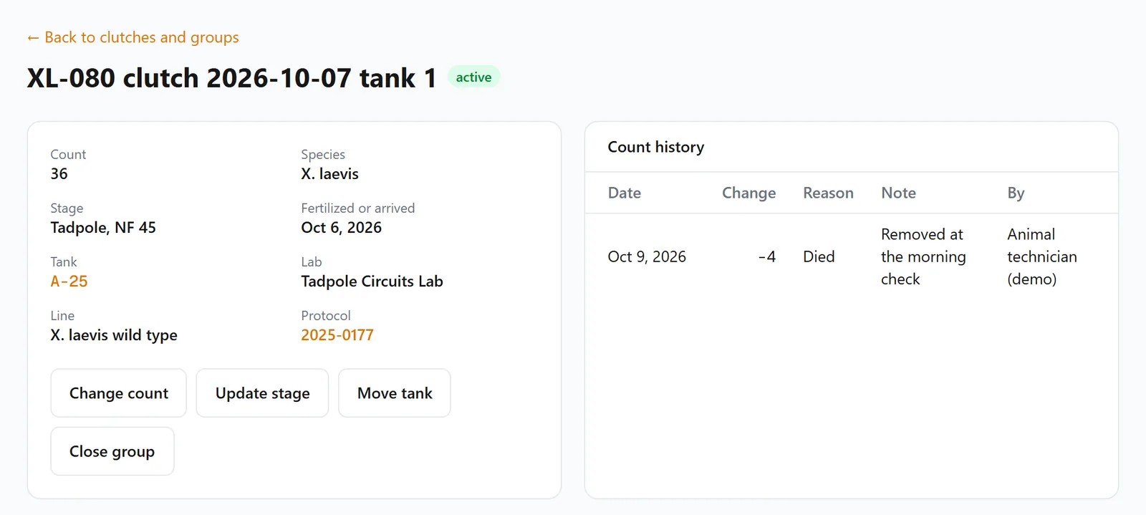Click the Animal technician (demo) cell
Viewport: 1146px width, 515px height.
tap(1042, 256)
